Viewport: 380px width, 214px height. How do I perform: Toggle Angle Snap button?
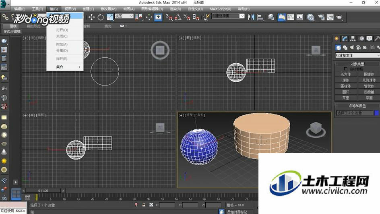(x=178, y=17)
